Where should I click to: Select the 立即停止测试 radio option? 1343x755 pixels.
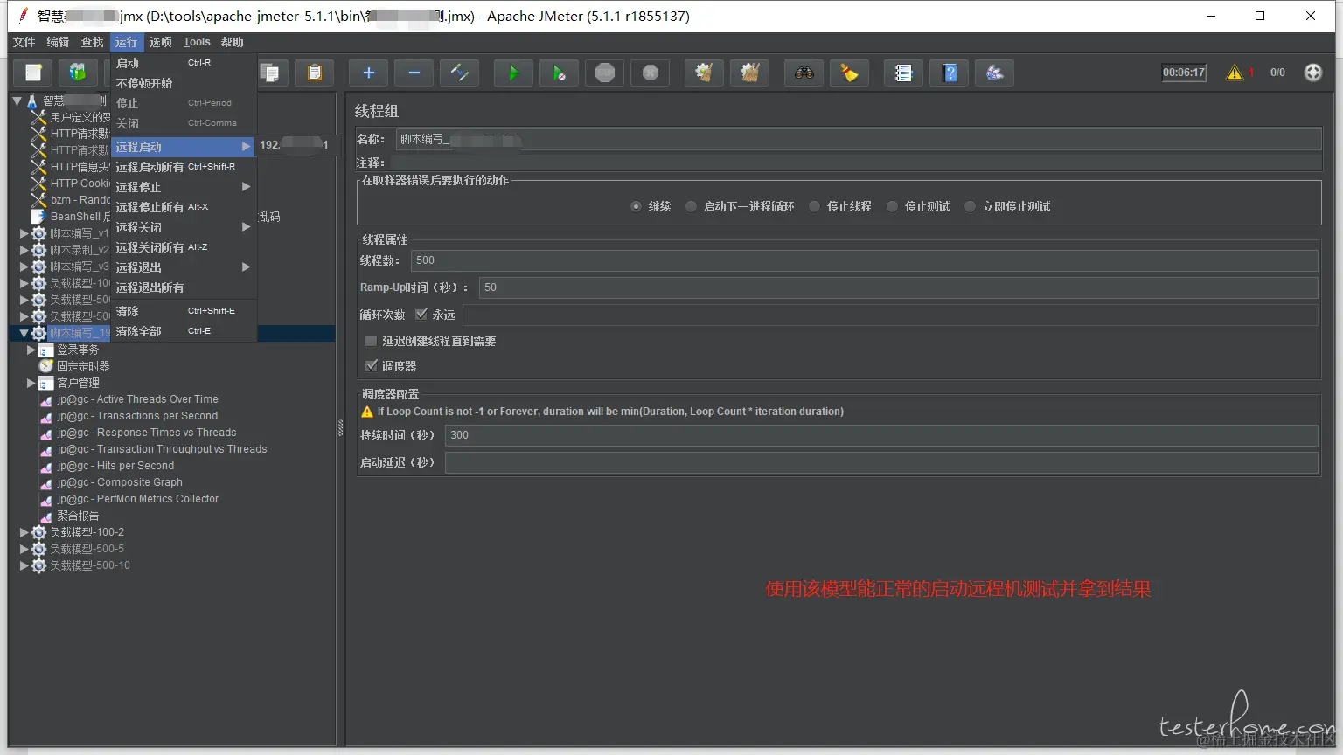coord(970,206)
